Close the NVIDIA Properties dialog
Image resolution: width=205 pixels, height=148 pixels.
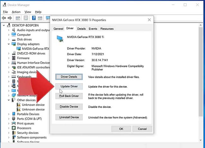149,20
